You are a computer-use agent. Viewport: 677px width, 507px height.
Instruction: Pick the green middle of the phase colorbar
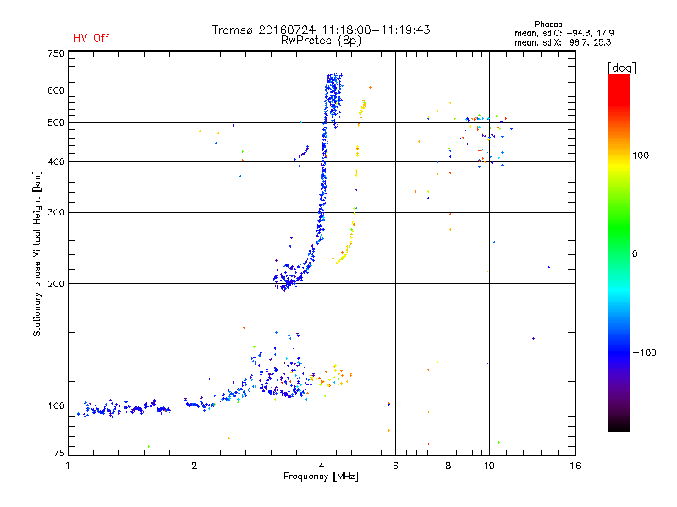pos(619,228)
